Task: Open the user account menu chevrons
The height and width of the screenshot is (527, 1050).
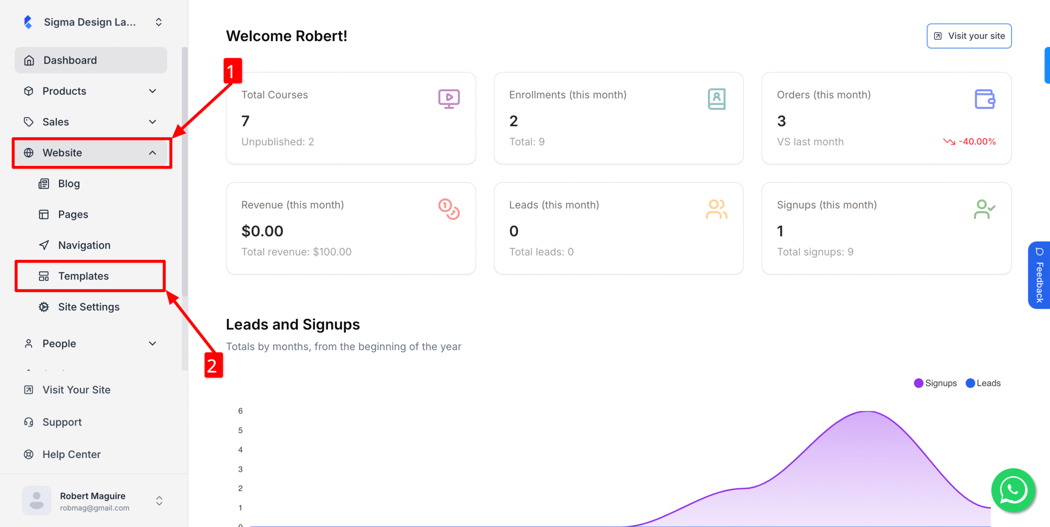Action: point(159,501)
